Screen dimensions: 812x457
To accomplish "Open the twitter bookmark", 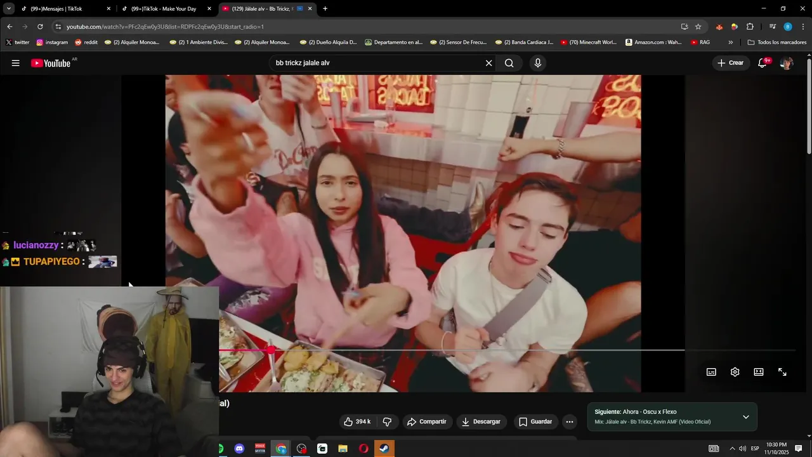I will click(18, 43).
